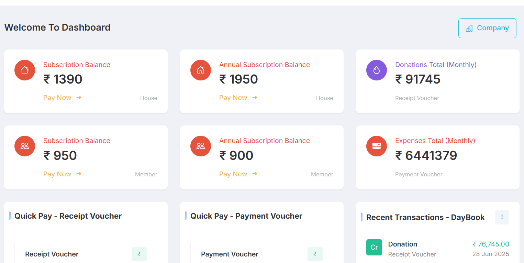The image size is (524, 263).
Task: Click the rupee icon beside Payment Voucher
Action: pyautogui.click(x=315, y=254)
